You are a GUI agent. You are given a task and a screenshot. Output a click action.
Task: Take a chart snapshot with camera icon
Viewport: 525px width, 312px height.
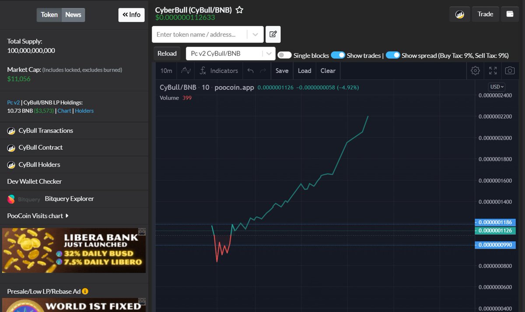tap(510, 70)
